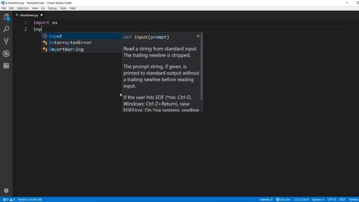Open the Selection menu

[22, 8]
